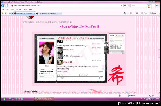This screenshot has width=161, height=106.
Task: Close the first Kim HeeChul tab
Action: (x=34, y=13)
